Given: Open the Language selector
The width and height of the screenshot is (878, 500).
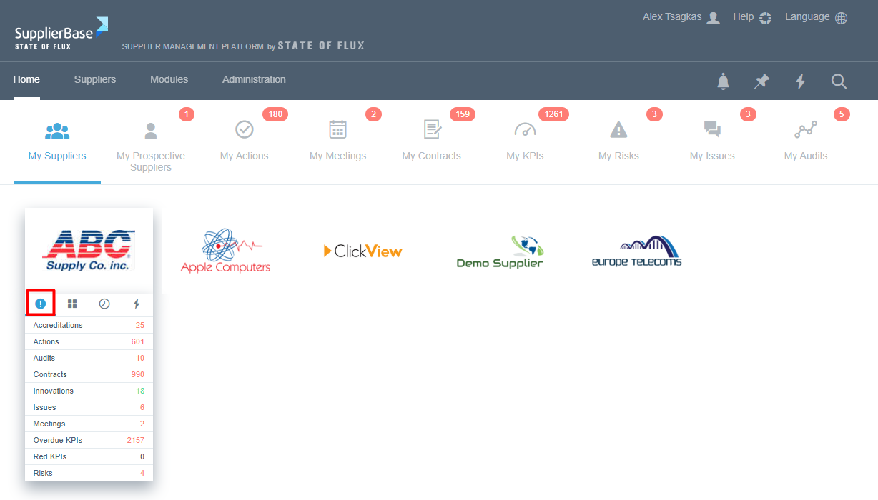Looking at the screenshot, I should 816,17.
